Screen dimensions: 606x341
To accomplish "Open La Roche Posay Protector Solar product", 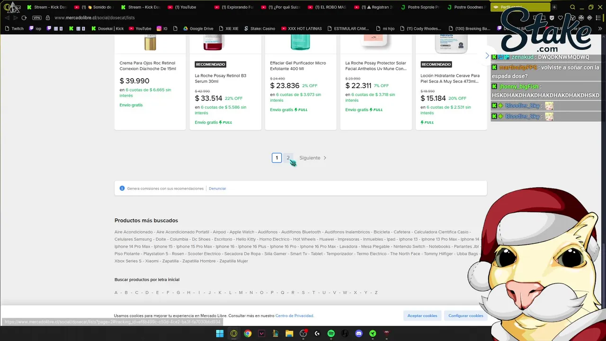I will tap(376, 66).
